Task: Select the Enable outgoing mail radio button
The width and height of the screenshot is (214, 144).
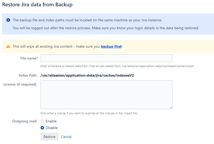Action: 42,121
